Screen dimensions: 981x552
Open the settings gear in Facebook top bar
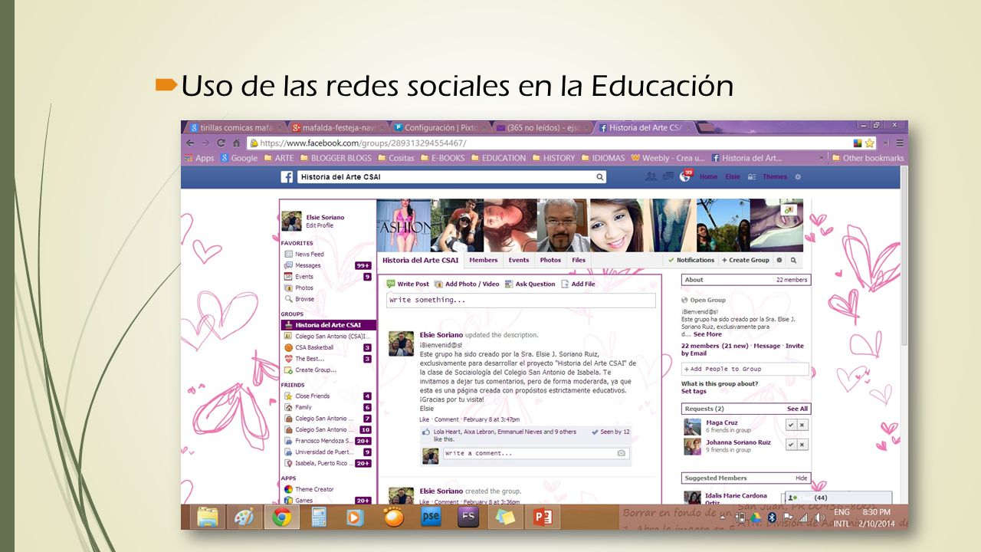click(x=798, y=177)
